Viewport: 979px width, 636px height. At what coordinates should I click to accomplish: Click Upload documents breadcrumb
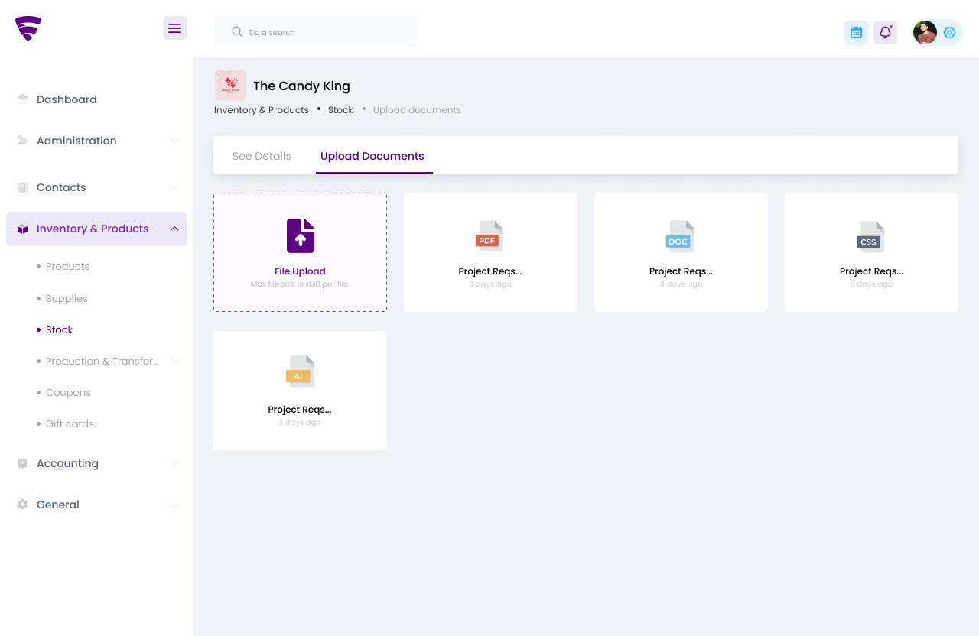pyautogui.click(x=417, y=110)
